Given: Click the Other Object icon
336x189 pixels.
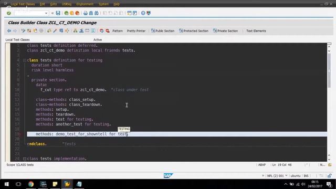Looking at the screenshot, I should pos(35,31).
